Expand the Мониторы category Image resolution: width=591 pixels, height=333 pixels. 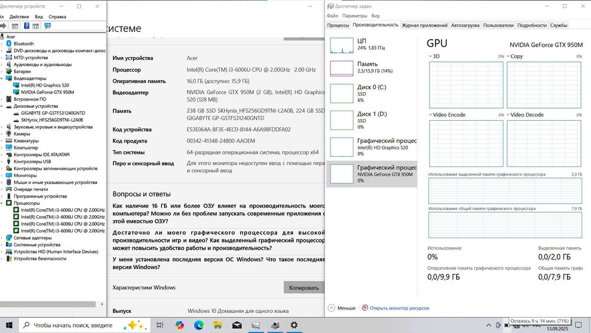click(x=2, y=175)
